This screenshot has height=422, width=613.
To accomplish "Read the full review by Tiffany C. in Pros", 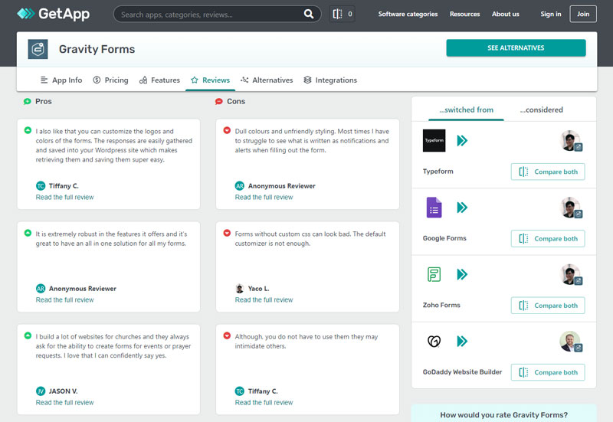I will (65, 197).
